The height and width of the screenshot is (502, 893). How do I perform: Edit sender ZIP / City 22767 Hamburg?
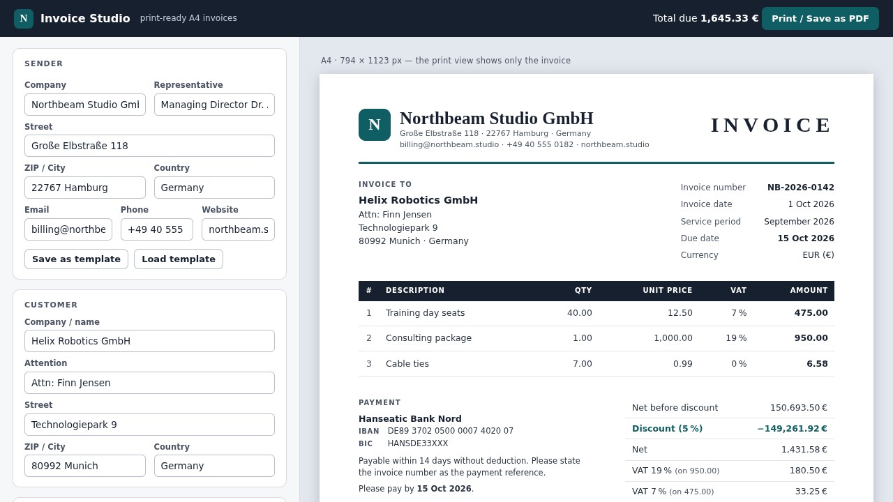(85, 188)
